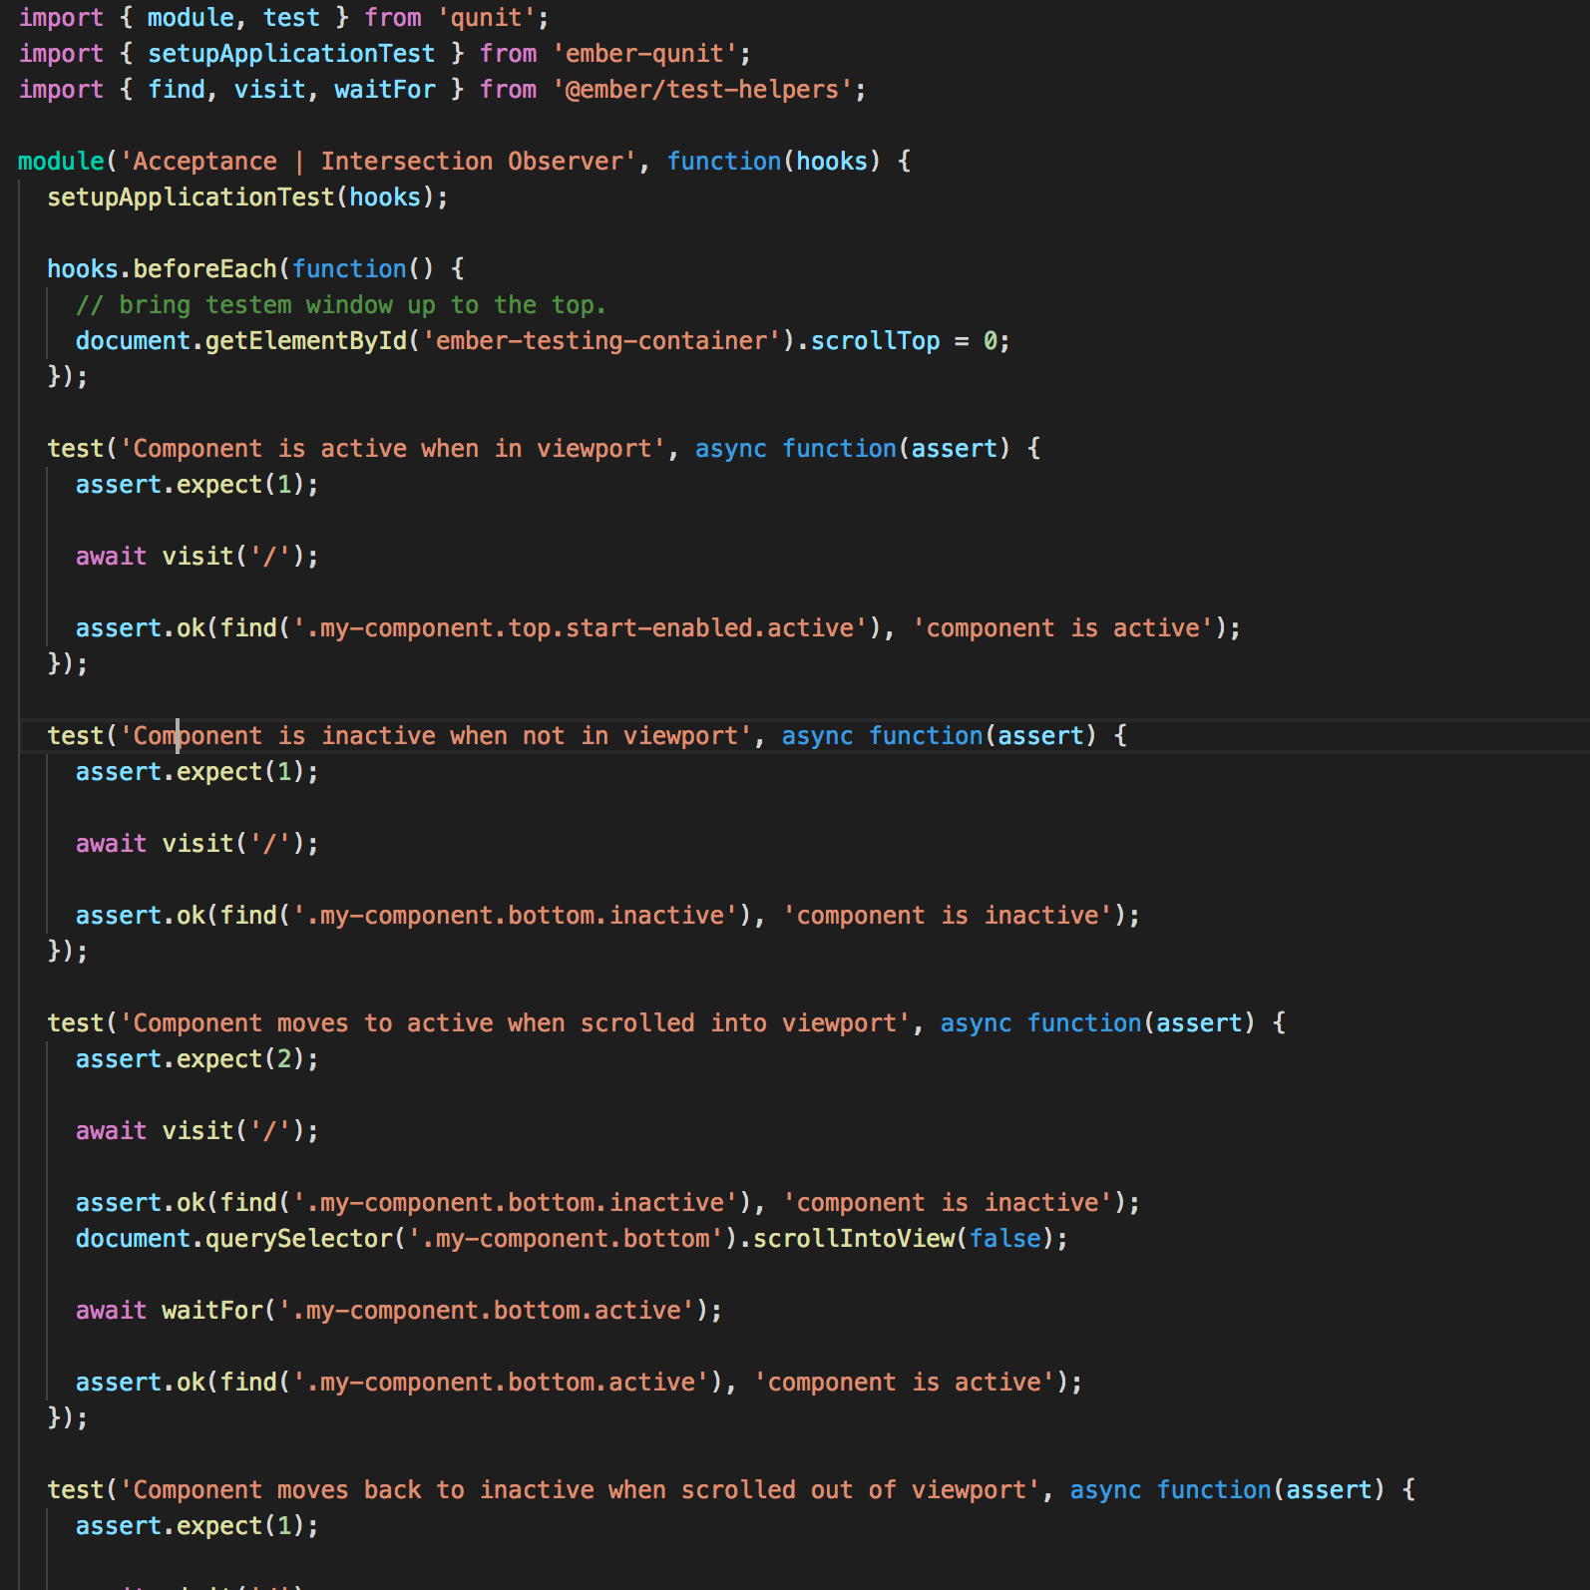Click the 'scrollIntoView' method call

pyautogui.click(x=853, y=1239)
